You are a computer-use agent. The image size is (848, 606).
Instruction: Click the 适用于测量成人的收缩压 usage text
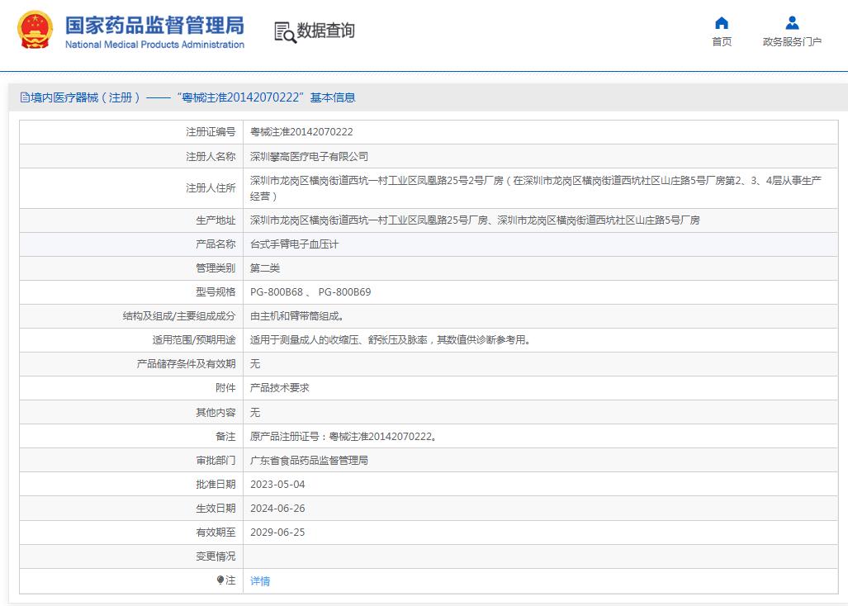coord(391,339)
